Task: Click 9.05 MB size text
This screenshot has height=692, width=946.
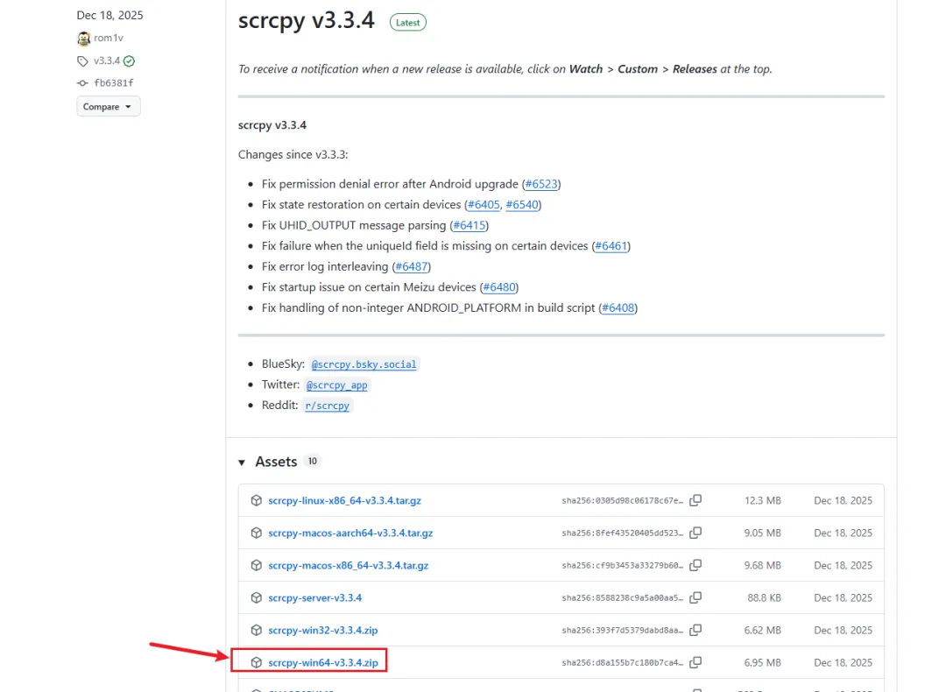Action: tap(763, 533)
